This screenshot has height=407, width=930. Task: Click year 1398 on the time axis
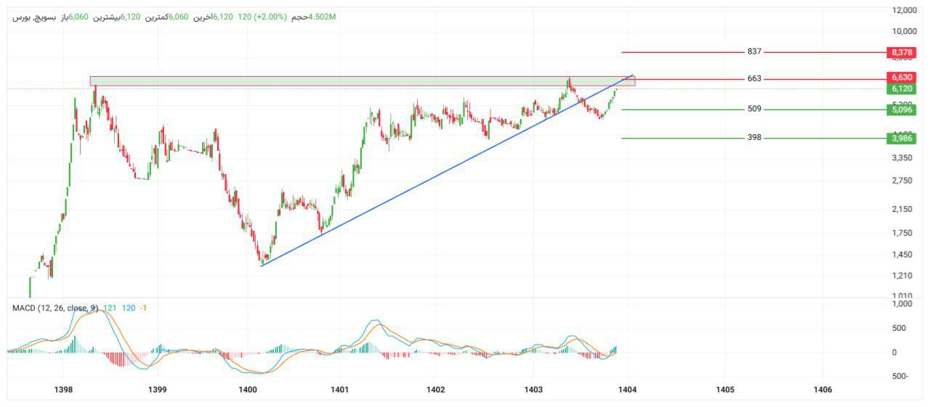tap(63, 390)
